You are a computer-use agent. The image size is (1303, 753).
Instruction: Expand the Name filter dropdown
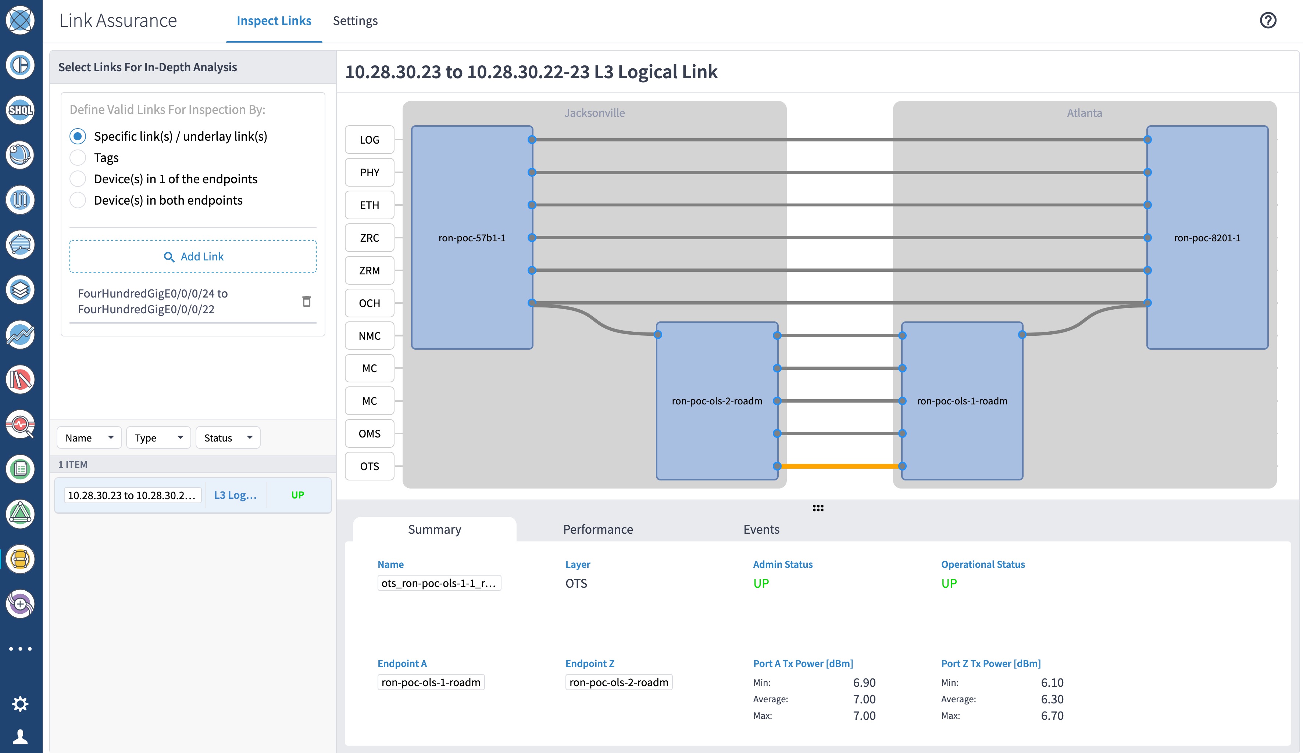pos(89,438)
